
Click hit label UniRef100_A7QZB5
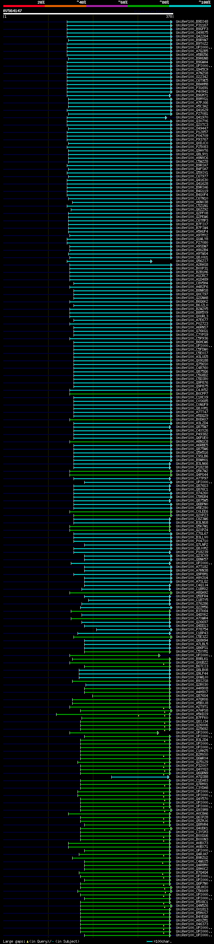pos(192,51)
